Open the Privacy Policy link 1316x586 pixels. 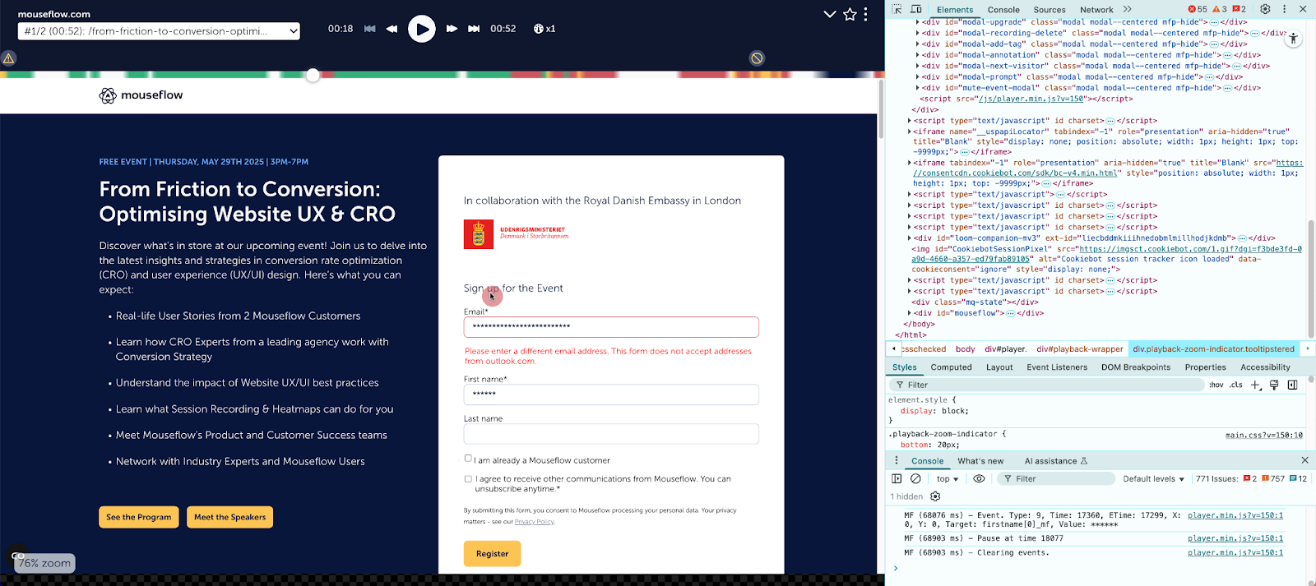tap(534, 522)
